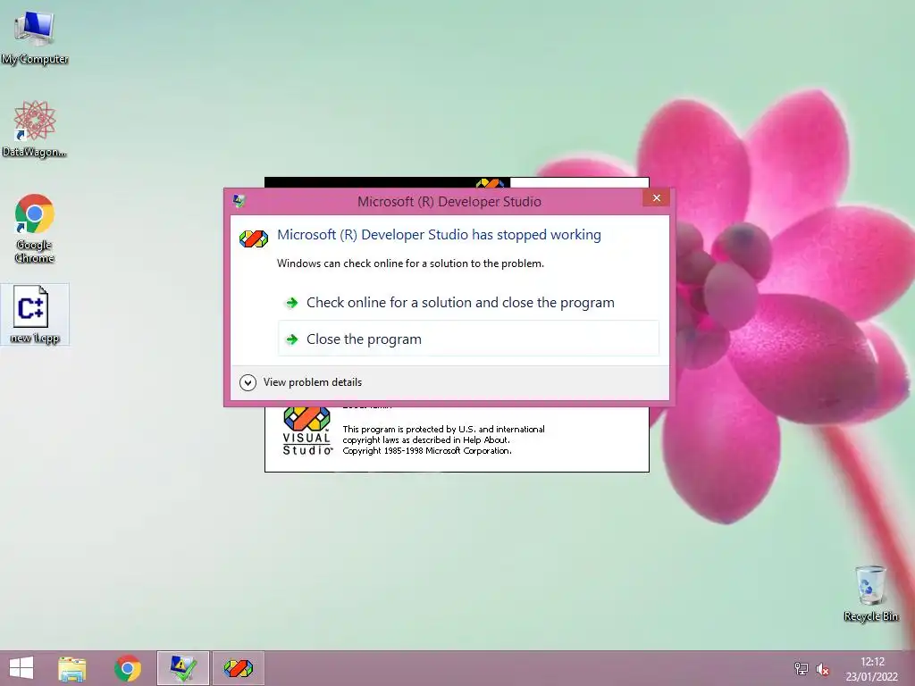Open File Explorer from the taskbar
Viewport: 915px width, 686px height.
pos(72,668)
